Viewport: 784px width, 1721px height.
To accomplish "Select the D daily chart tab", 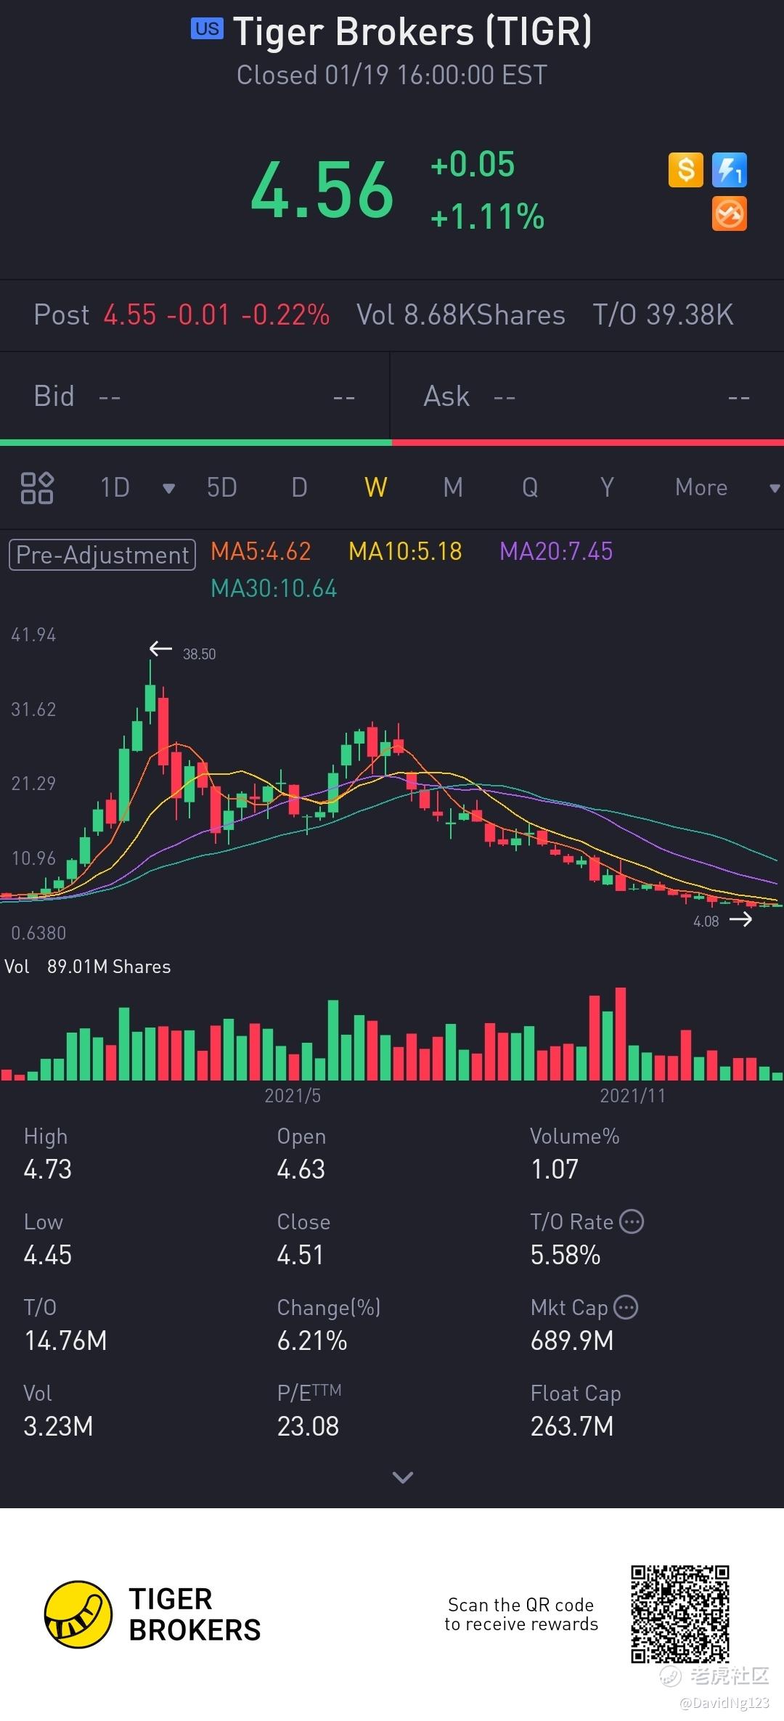I will point(299,487).
